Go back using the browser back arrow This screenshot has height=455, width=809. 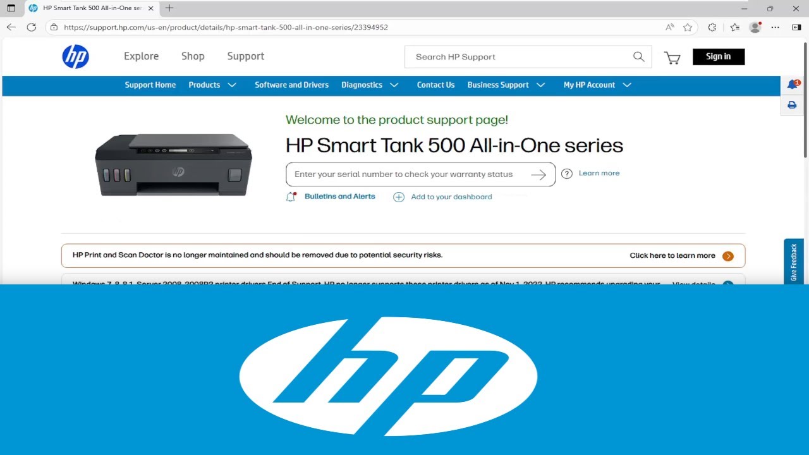[11, 27]
